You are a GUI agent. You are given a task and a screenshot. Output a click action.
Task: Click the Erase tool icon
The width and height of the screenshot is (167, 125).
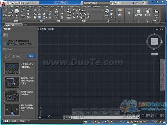coord(50,10)
